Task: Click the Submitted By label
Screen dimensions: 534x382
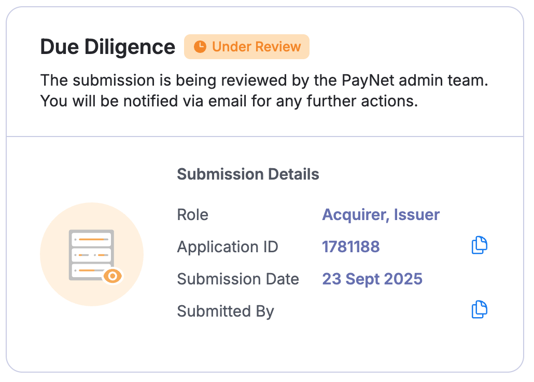Action: tap(226, 311)
